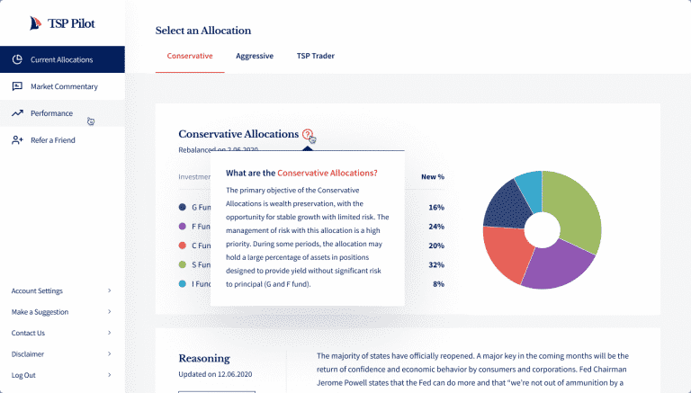Select the Conservative tab

pyautogui.click(x=190, y=56)
